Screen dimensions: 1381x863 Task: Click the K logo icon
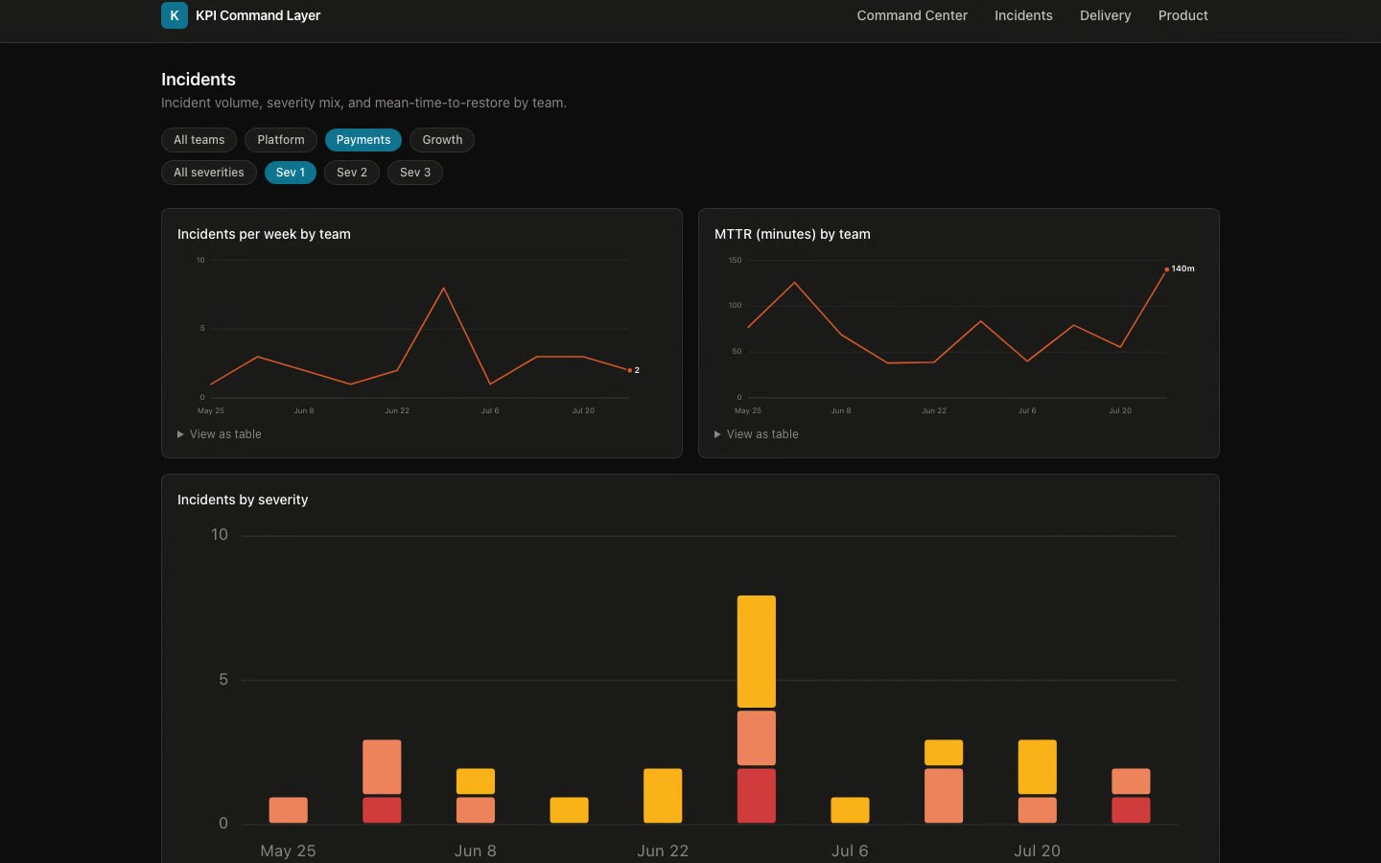coord(175,15)
